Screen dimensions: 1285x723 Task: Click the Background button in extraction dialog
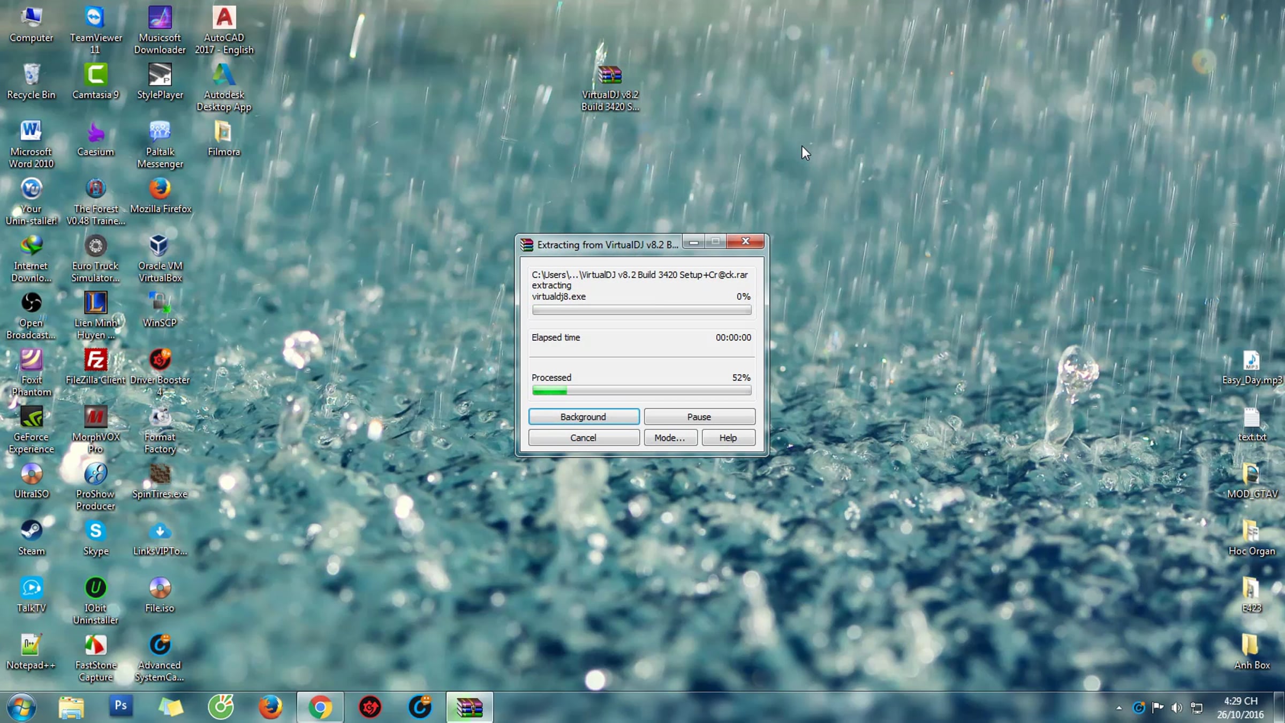[x=583, y=416]
